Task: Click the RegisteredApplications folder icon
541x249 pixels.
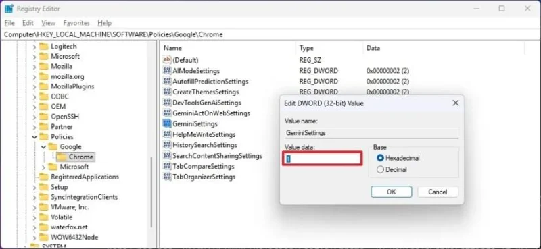Action: pos(43,177)
